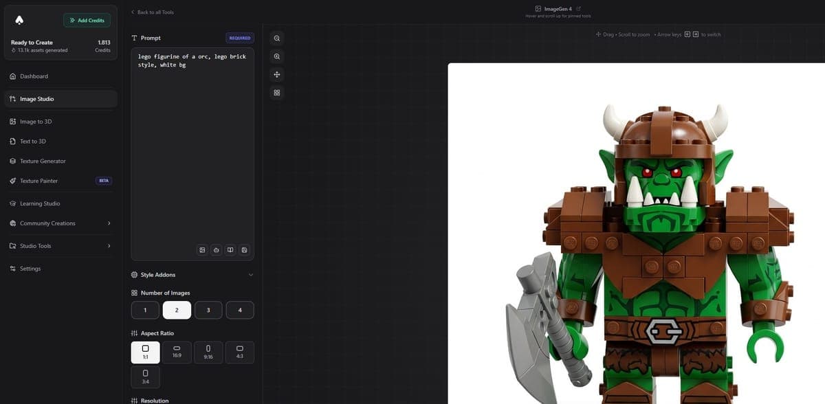The height and width of the screenshot is (404, 825).
Task: Click the external link icon beside ImageGen 4
Action: (579, 8)
